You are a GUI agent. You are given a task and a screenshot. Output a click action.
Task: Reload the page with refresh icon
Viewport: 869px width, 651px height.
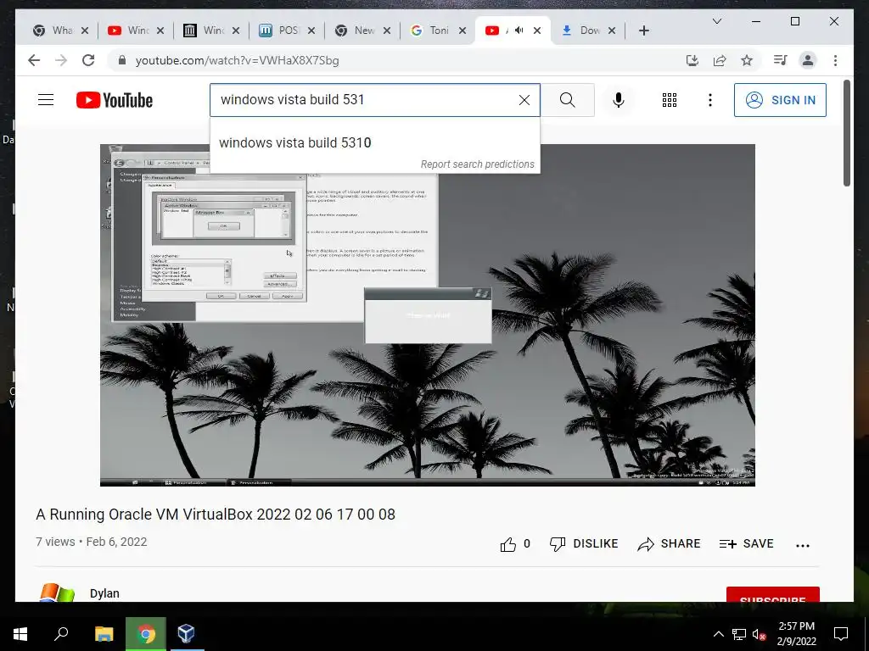(x=88, y=60)
